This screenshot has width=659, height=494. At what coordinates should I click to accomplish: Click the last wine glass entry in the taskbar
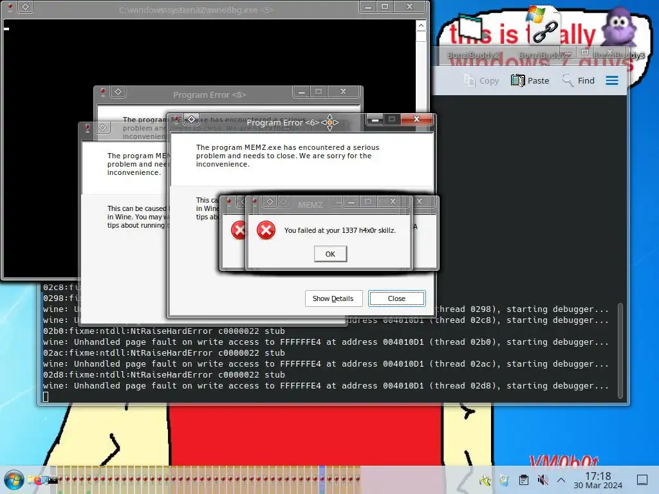coord(358,479)
